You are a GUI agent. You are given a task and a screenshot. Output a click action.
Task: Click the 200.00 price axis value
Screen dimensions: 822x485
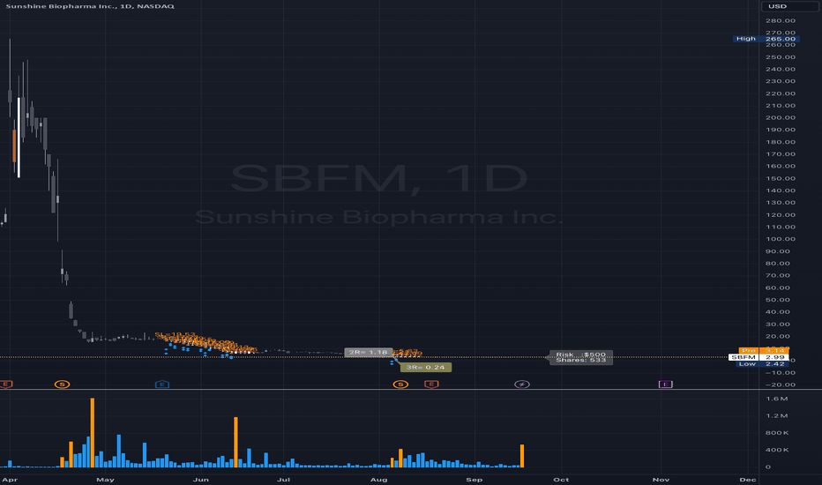click(x=781, y=118)
